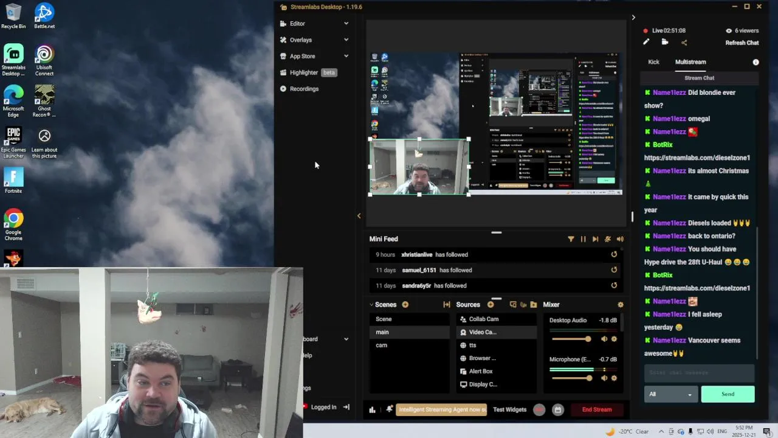Viewport: 778px width, 438px height.
Task: Replay sandra6y5r follow alert
Action: (x=614, y=285)
